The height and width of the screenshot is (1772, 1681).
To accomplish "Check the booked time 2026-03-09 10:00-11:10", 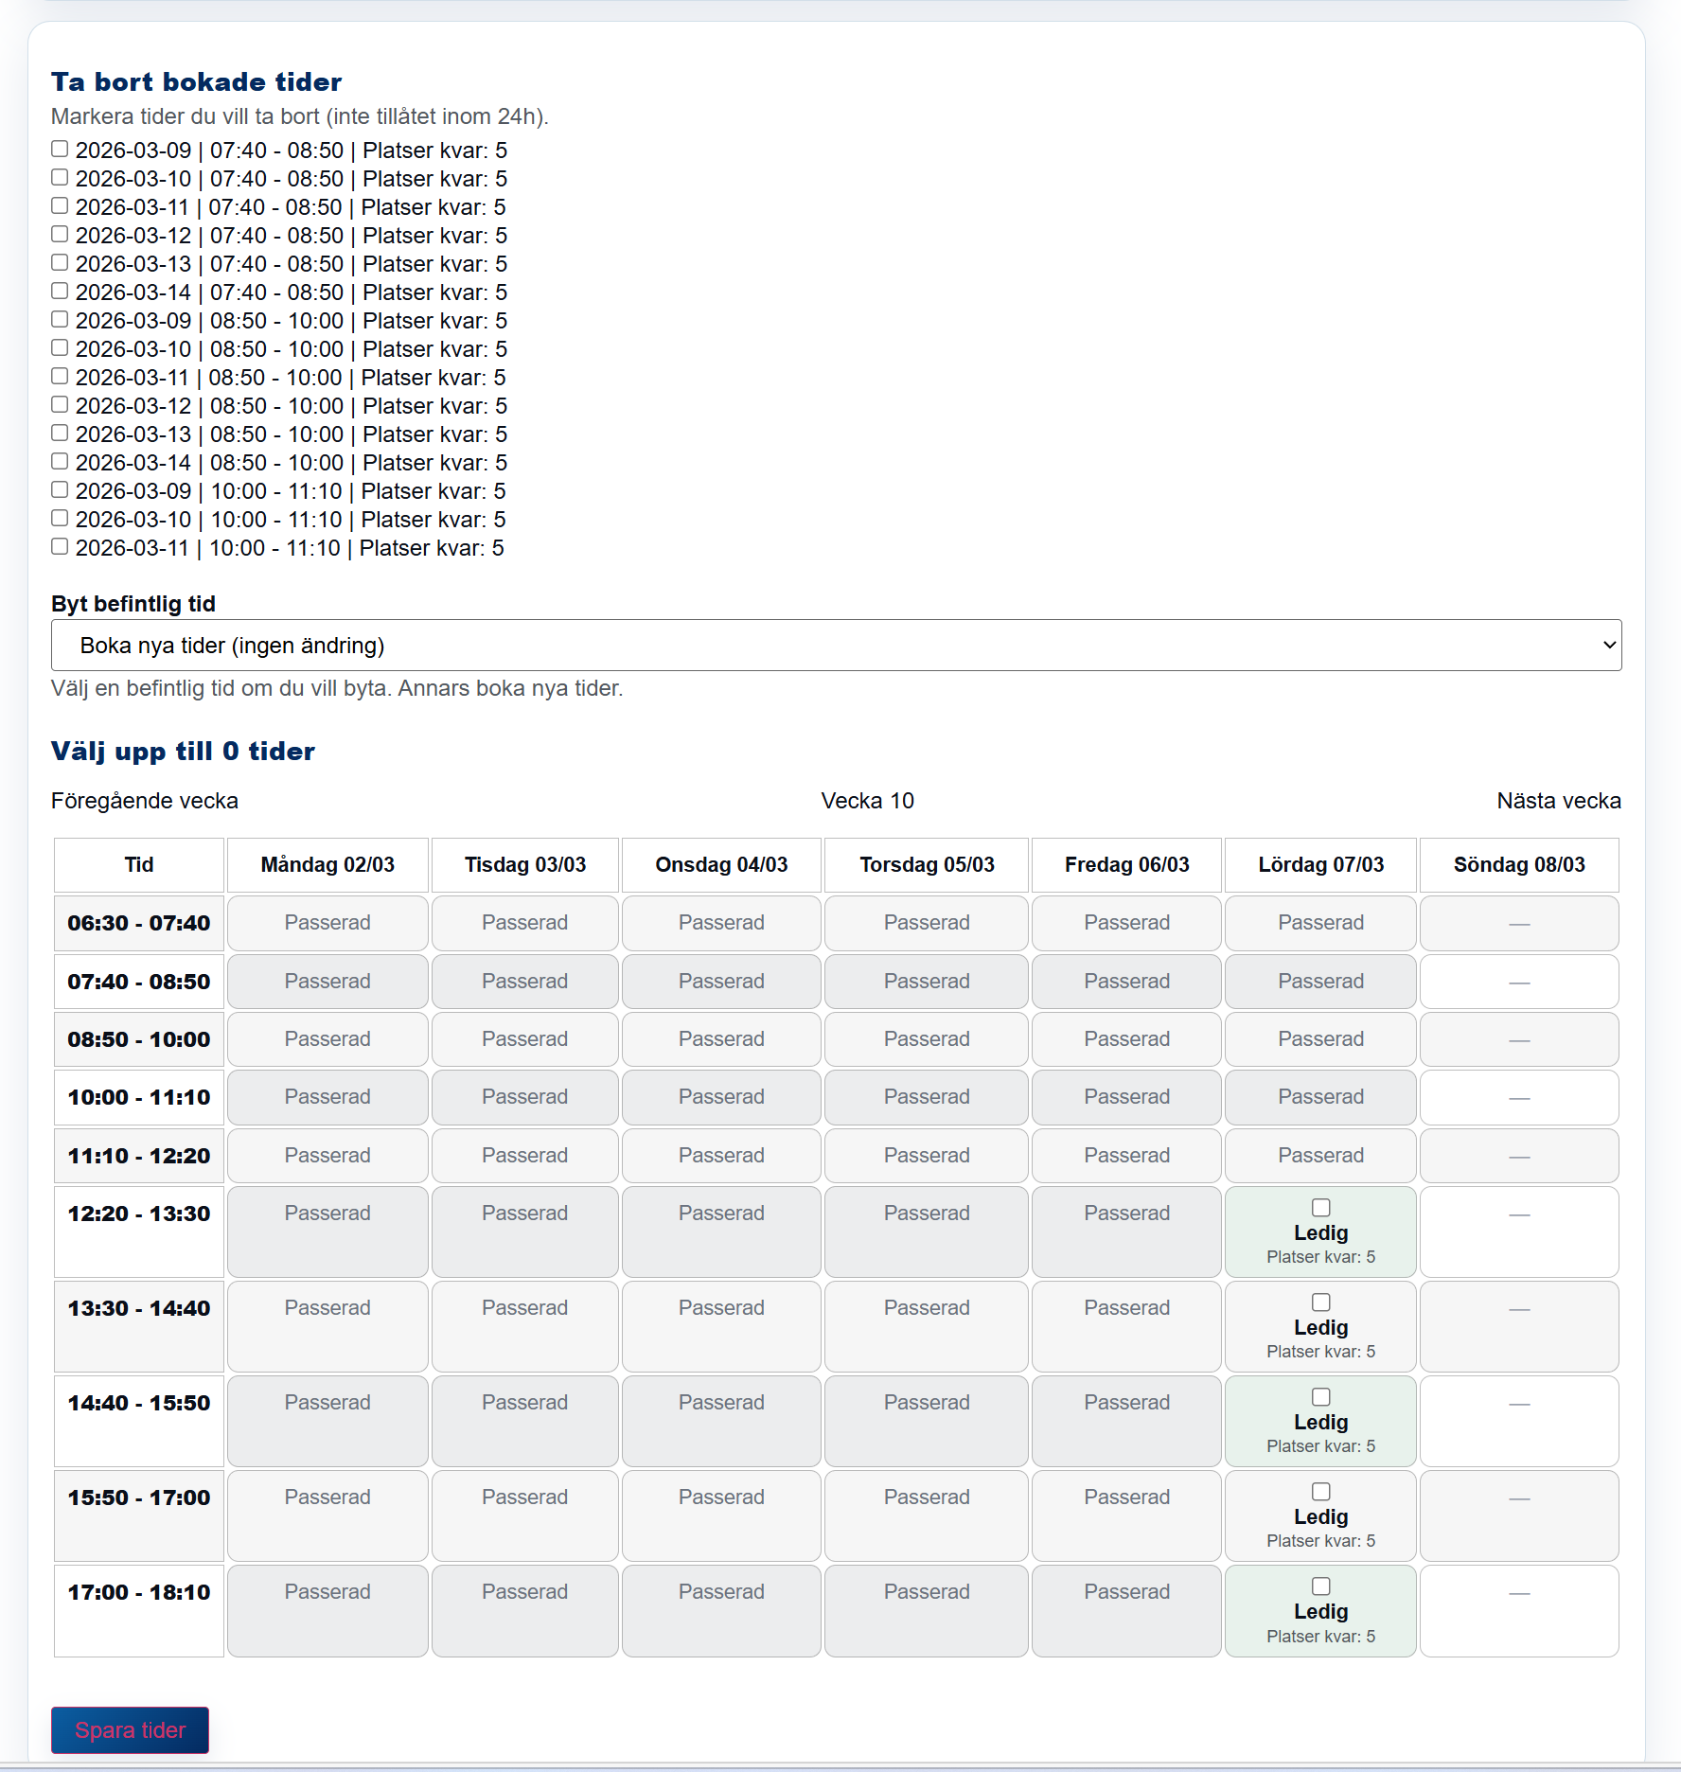I will (x=60, y=489).
